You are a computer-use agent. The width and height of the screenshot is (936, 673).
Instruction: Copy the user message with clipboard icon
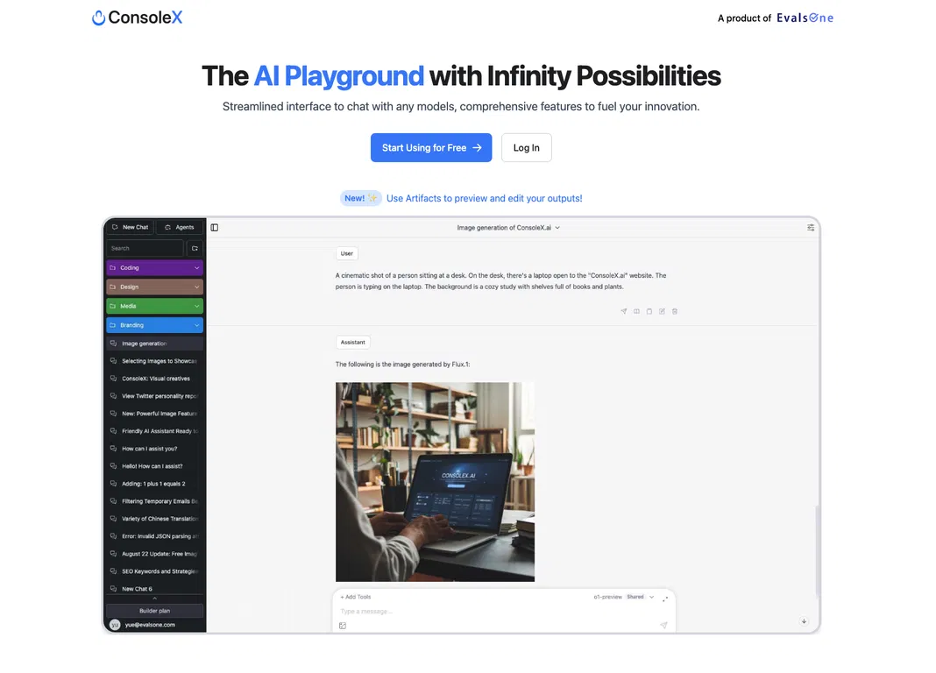tap(649, 311)
